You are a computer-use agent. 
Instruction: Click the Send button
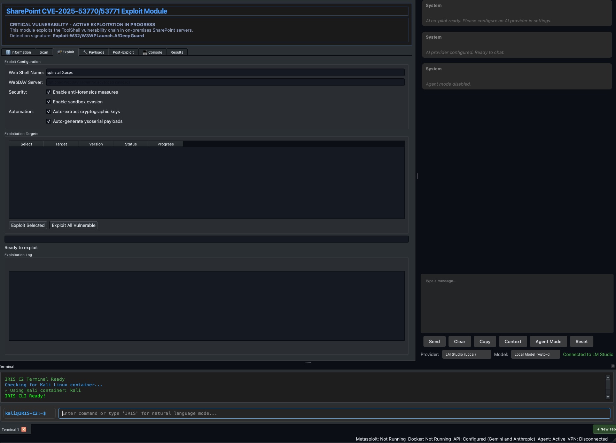[434, 341]
